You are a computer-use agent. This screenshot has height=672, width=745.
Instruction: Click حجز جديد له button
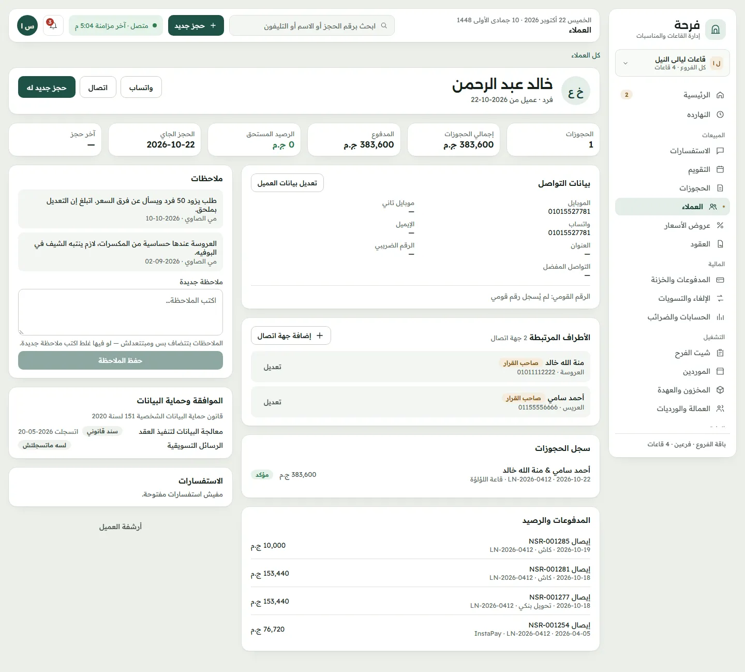pyautogui.click(x=47, y=87)
